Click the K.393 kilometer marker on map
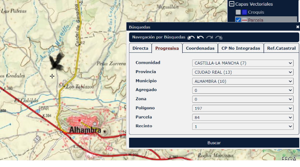300x167 pixels. tap(8, 88)
